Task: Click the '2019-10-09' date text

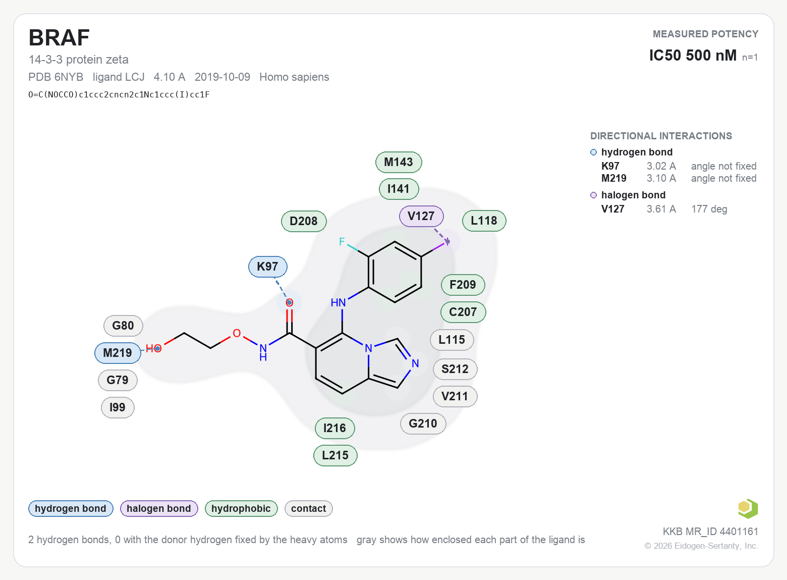Action: [x=222, y=77]
